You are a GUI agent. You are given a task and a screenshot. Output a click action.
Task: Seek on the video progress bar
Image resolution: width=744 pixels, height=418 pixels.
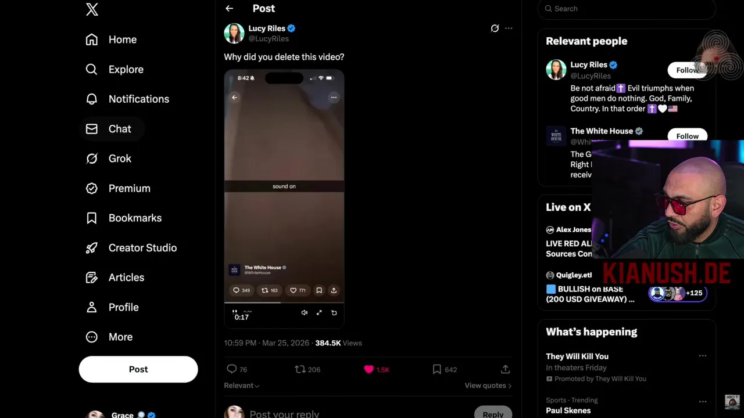tap(284, 302)
